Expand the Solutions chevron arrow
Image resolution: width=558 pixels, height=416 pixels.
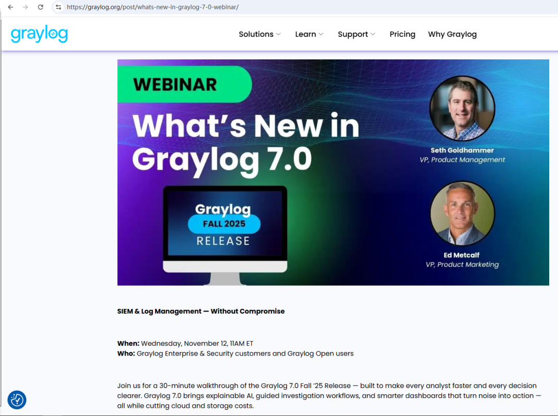pos(278,34)
